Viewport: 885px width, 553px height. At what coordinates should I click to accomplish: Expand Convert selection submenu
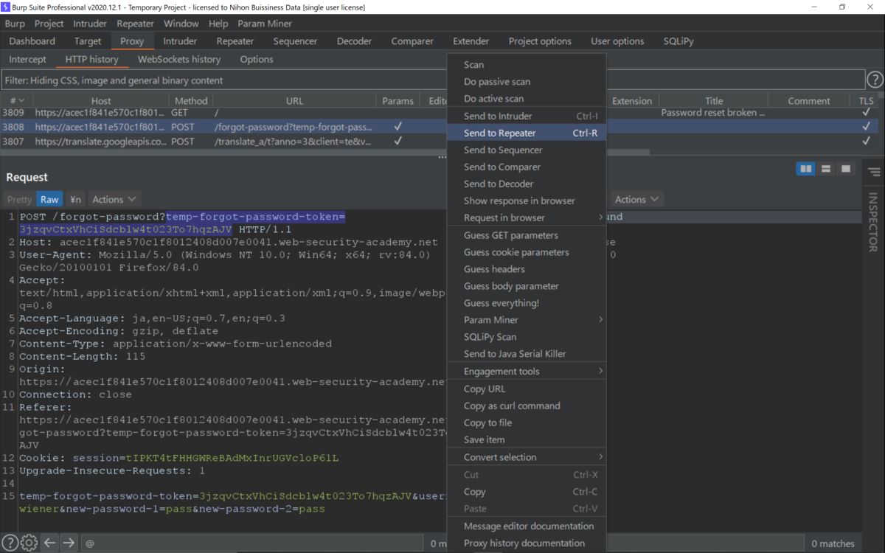[527, 457]
